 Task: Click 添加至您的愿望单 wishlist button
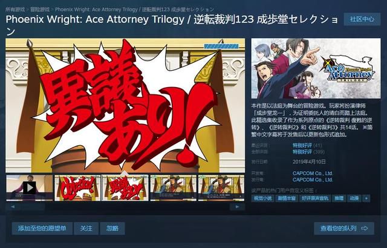point(42,229)
